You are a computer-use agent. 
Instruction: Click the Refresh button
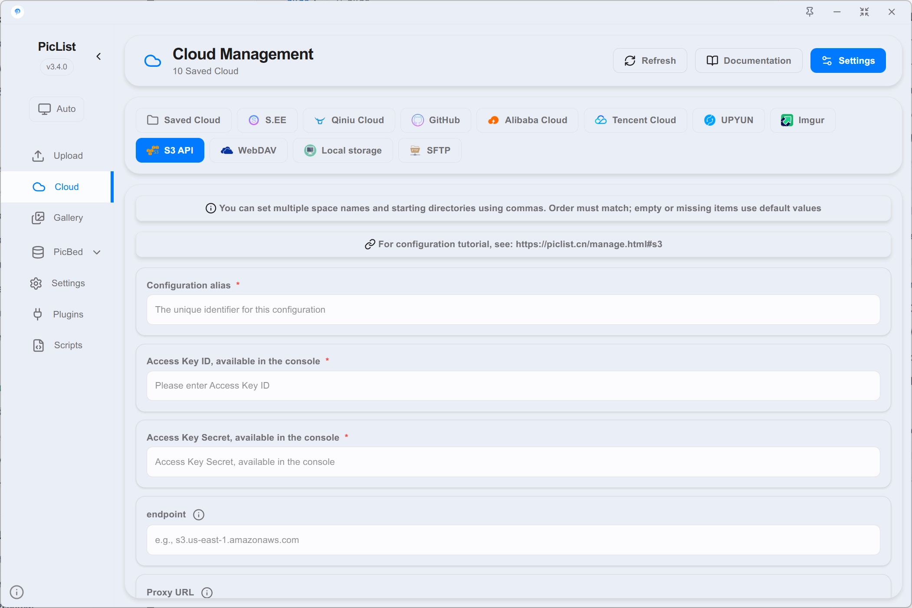click(650, 61)
